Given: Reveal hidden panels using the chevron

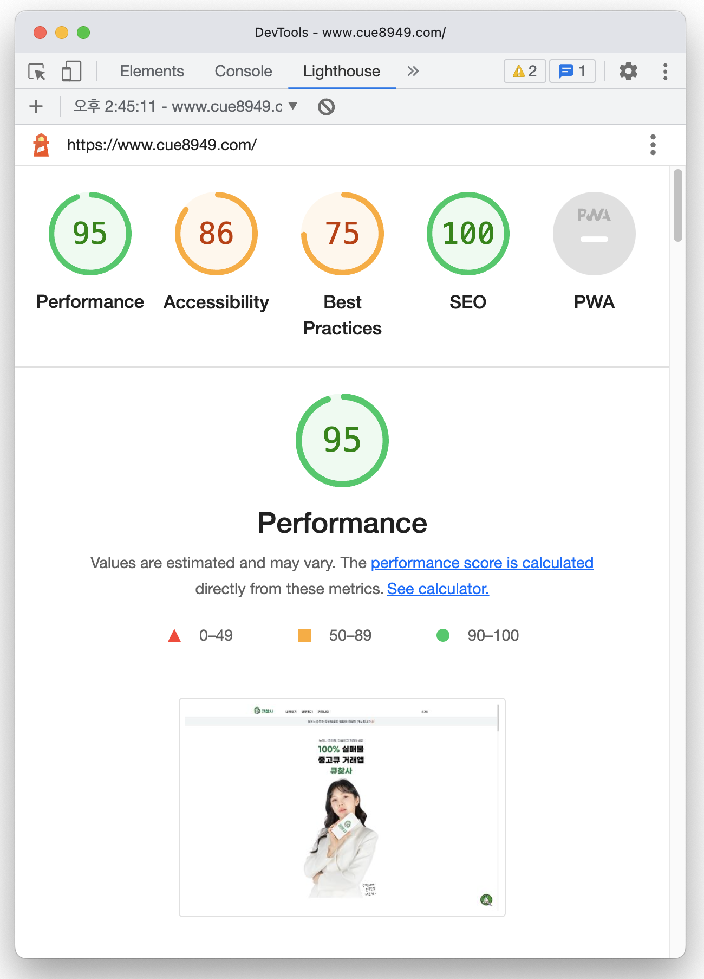Looking at the screenshot, I should (x=413, y=71).
